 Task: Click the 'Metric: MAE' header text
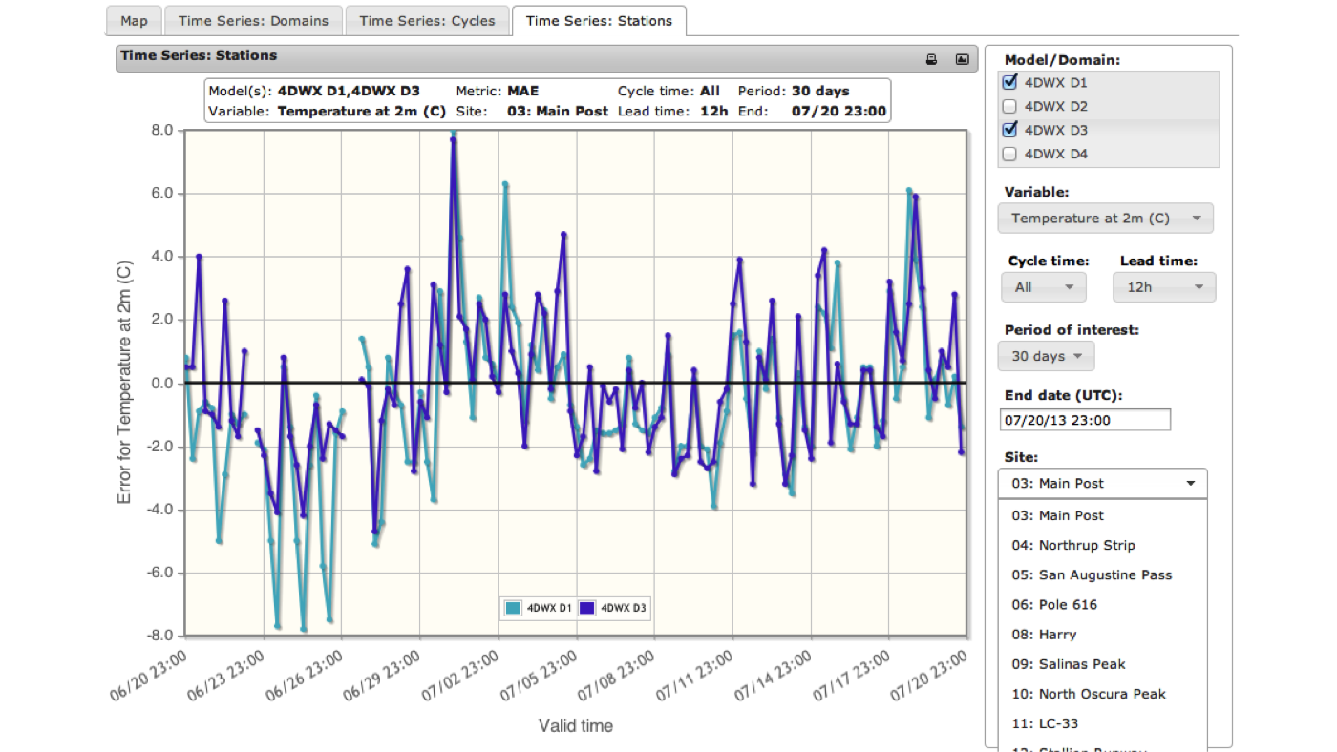(x=497, y=92)
